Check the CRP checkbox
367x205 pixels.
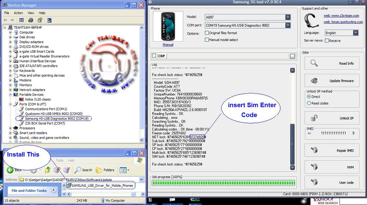point(154,56)
